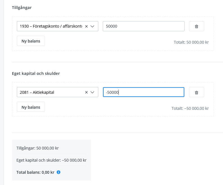Click the Total balans: 0,00 kr text

[35, 172]
